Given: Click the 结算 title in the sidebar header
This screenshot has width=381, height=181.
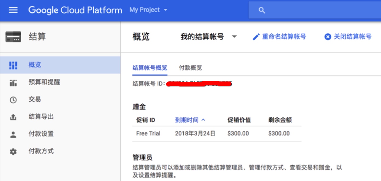Looking at the screenshot, I should coord(37,37).
